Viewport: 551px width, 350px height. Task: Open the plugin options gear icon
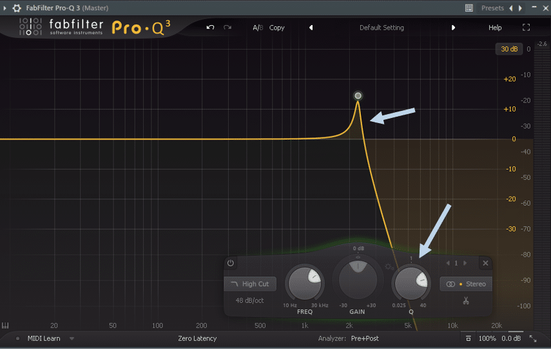17,8
